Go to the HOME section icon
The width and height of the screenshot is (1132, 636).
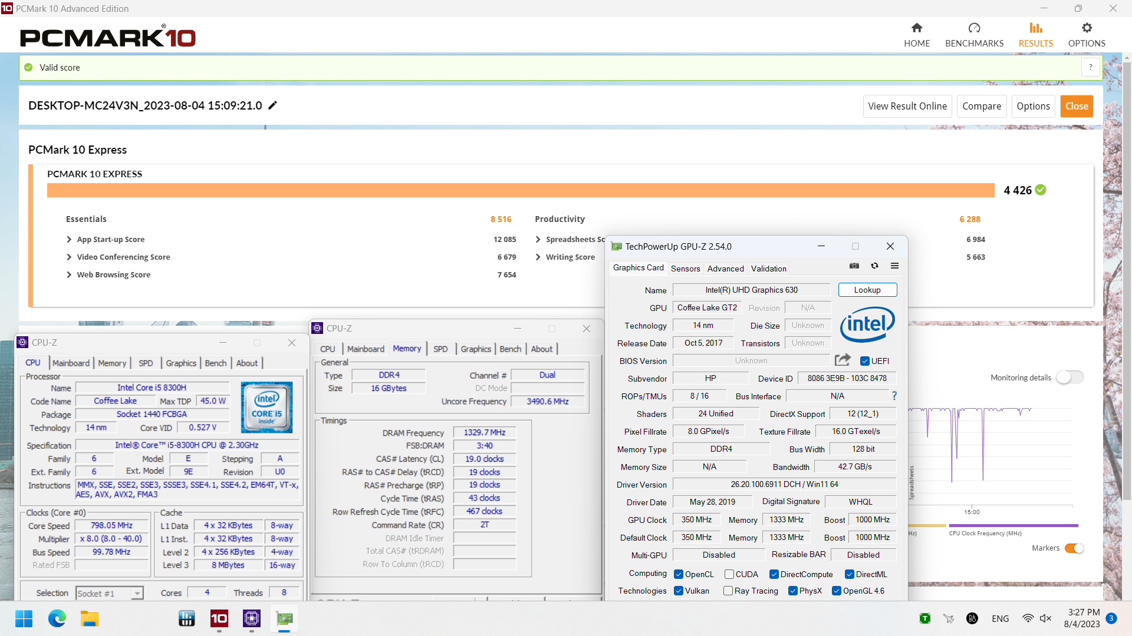point(917,28)
